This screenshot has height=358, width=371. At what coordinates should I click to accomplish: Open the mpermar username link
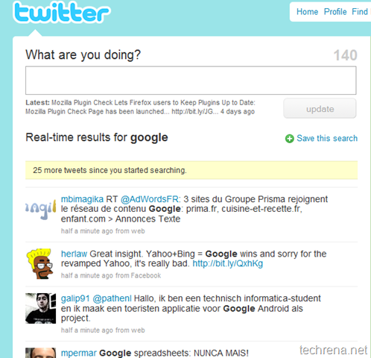point(79,354)
